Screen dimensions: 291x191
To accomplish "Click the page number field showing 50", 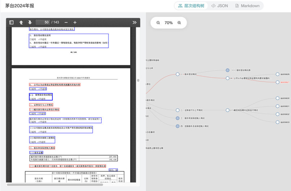I will coord(43,22).
